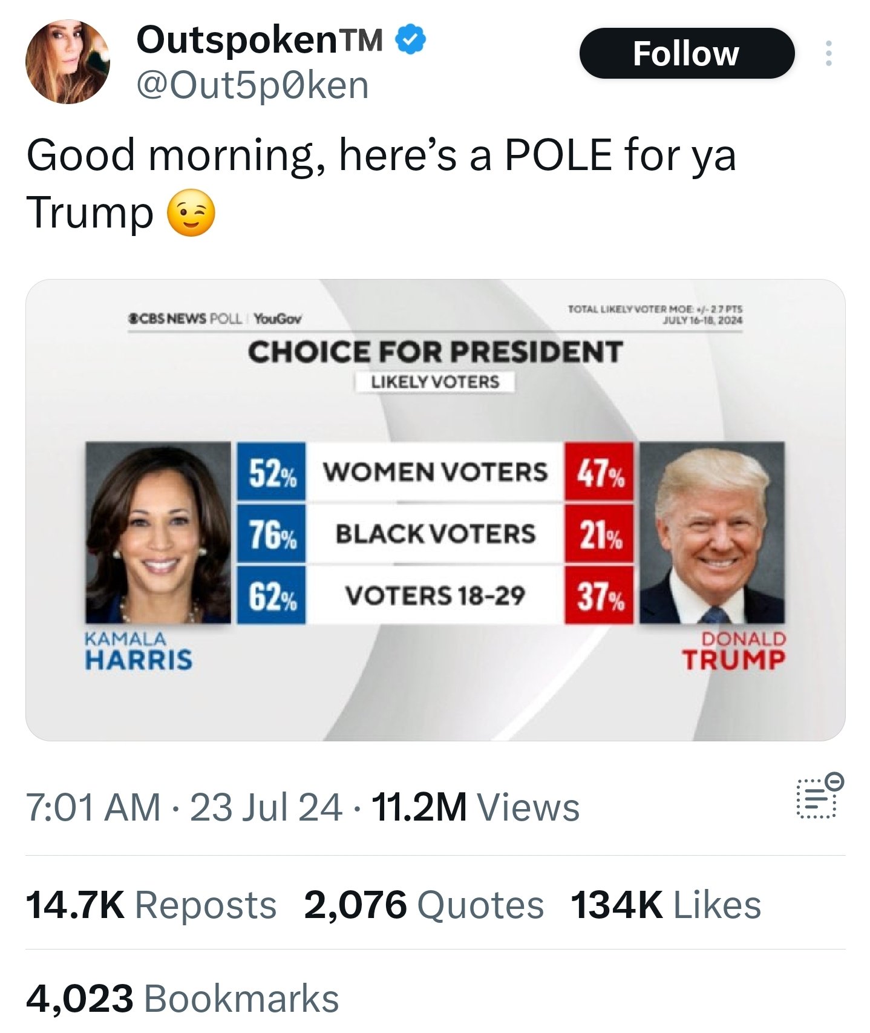This screenshot has width=870, height=1033.
Task: Click the 23 Jul 24 date
Action: click(x=266, y=808)
